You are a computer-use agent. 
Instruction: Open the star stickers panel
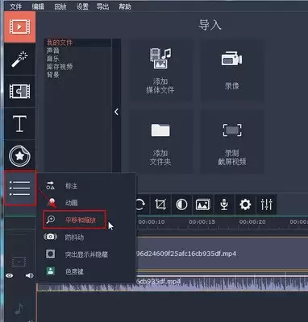coord(19,156)
